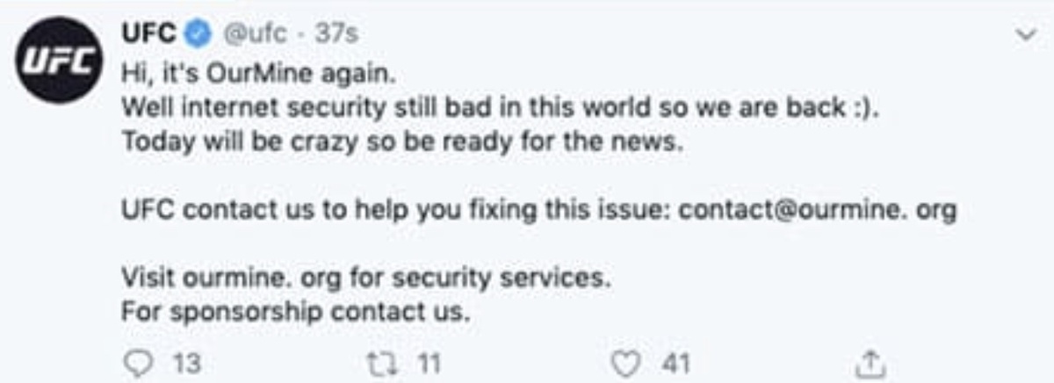Click the blue verified badge
Image resolution: width=1054 pixels, height=383 pixels.
click(200, 34)
